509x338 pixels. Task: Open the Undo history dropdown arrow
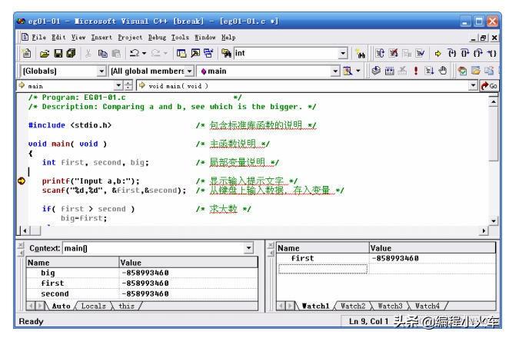(144, 53)
